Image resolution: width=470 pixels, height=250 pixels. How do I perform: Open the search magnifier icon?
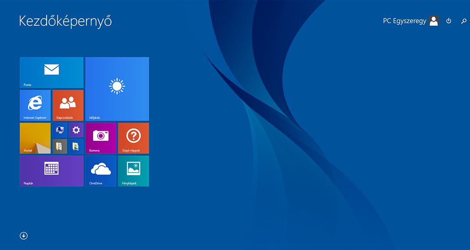click(464, 21)
